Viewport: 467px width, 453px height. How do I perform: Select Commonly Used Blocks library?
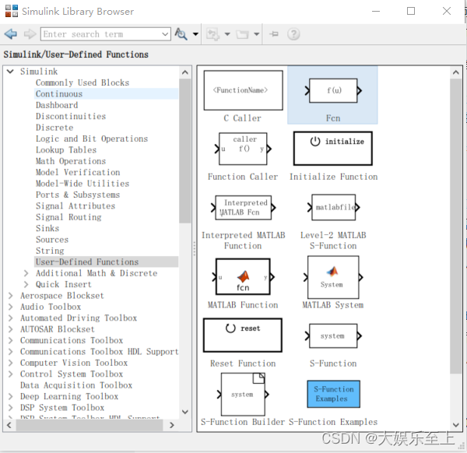click(83, 83)
